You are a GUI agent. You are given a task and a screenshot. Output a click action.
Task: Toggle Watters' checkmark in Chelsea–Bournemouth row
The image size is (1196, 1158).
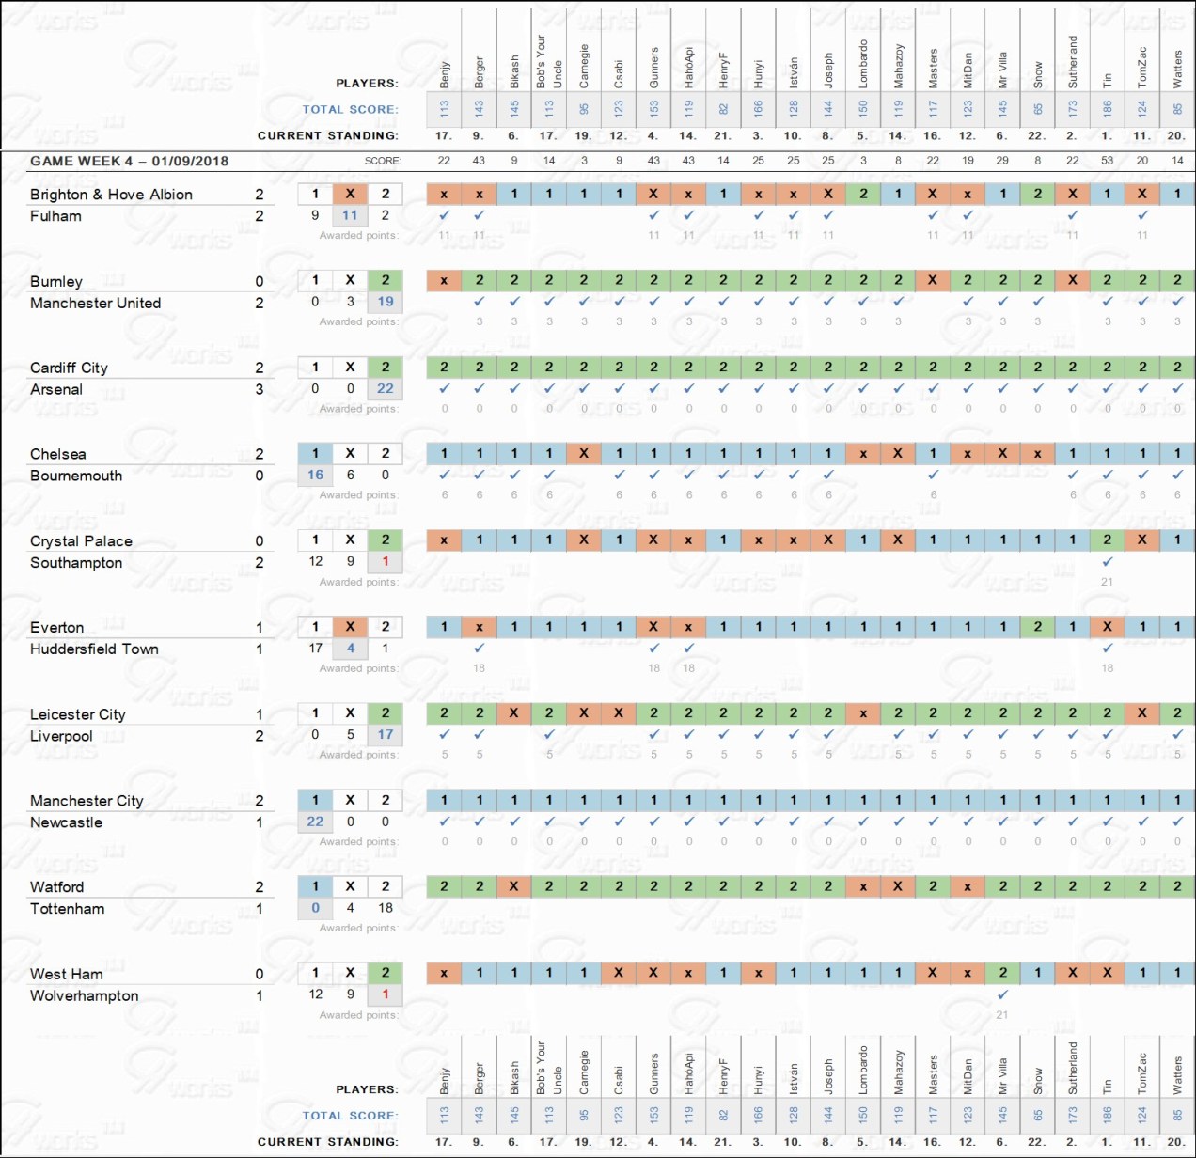(1177, 475)
